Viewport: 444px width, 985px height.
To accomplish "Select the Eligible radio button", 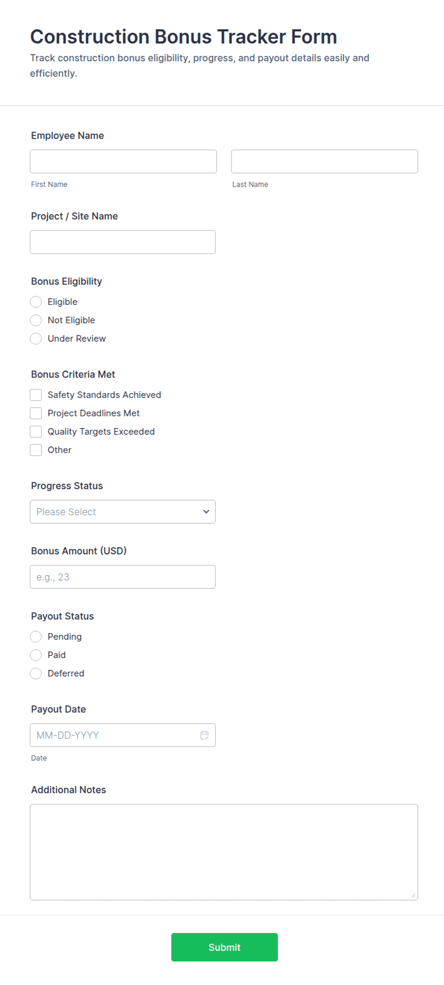I will click(36, 302).
